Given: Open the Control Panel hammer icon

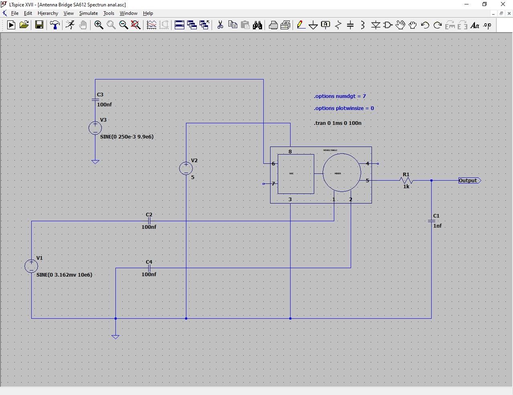Looking at the screenshot, I should [x=55, y=25].
